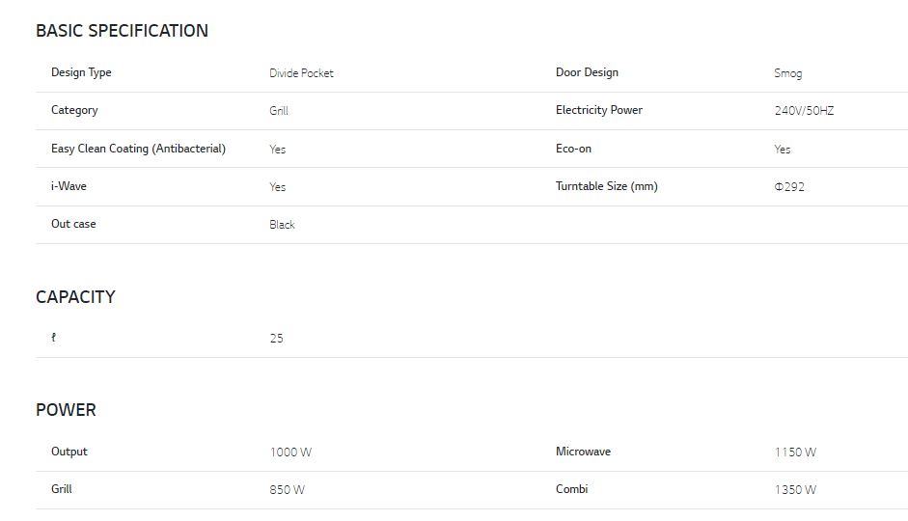Click the Eco-on label
This screenshot has height=521, width=908.
tap(573, 149)
